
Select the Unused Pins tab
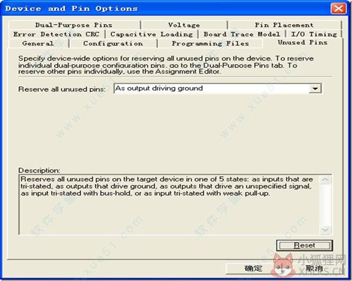(x=303, y=42)
